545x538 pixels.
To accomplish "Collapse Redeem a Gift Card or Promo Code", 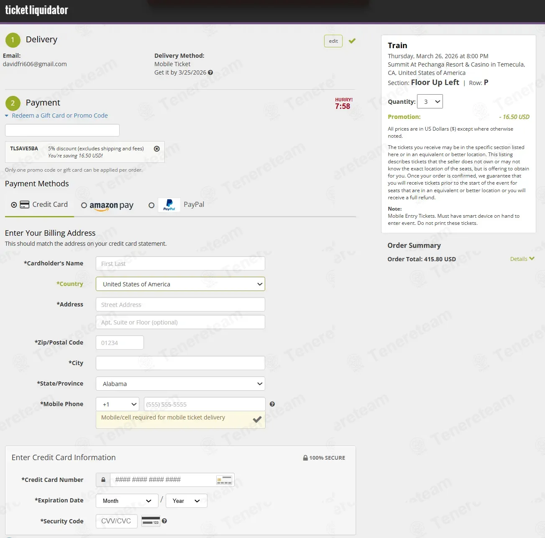I will coord(56,116).
